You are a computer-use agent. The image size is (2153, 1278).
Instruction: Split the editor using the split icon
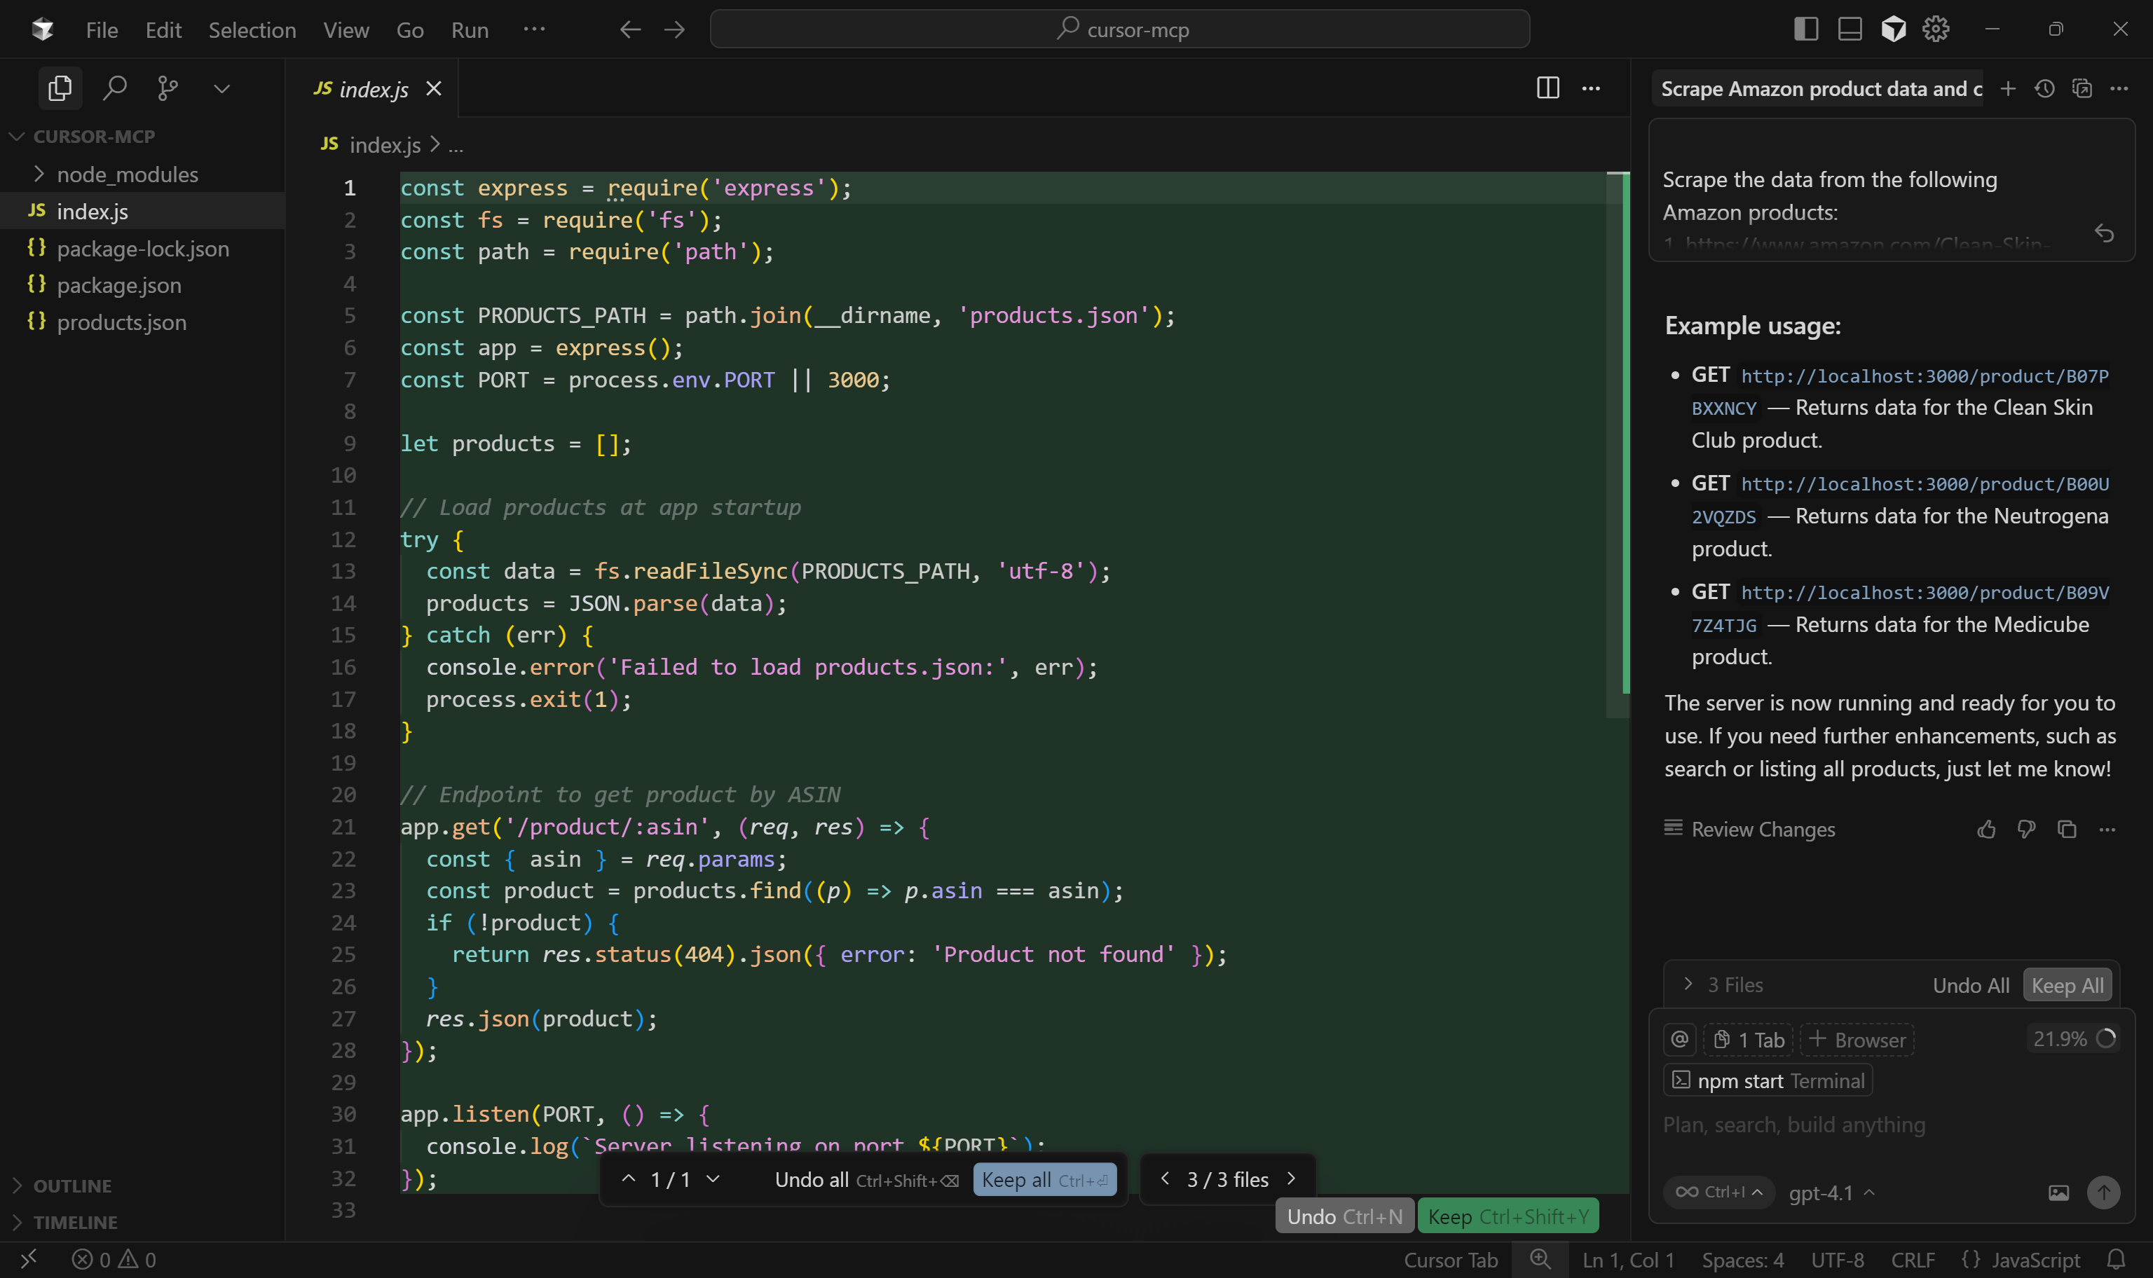click(x=1547, y=88)
